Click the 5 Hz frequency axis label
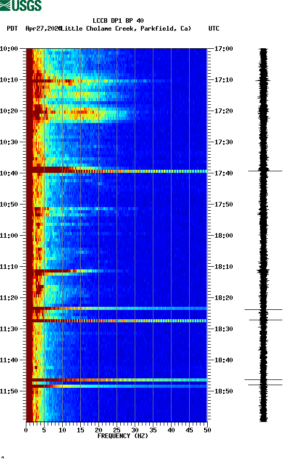This screenshot has width=286, height=463. [44, 430]
